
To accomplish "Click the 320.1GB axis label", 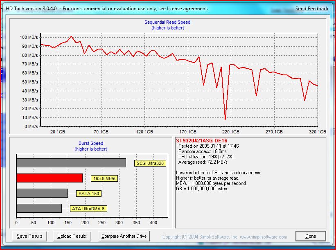I will coord(317,132).
